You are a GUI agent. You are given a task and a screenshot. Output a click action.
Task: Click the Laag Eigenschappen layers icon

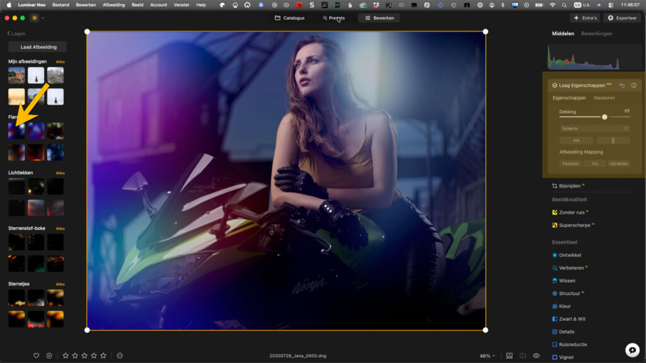555,86
